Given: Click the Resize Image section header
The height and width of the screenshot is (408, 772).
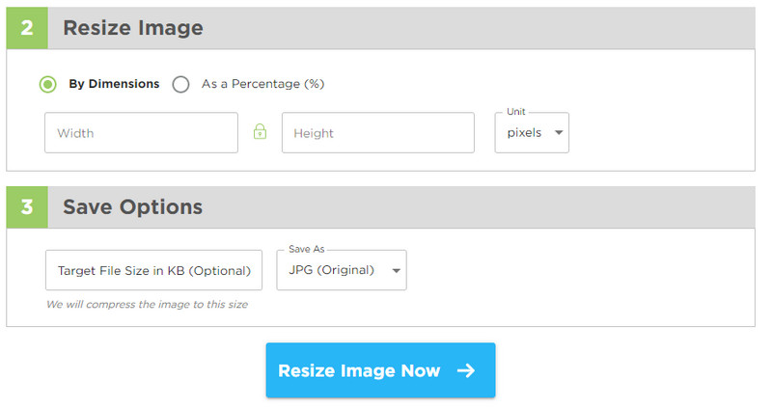Looking at the screenshot, I should click(x=380, y=28).
